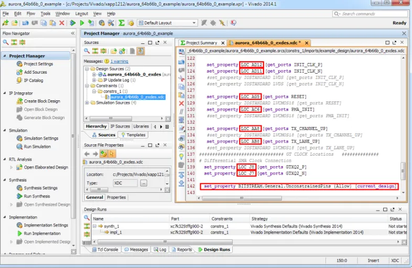Image resolution: width=412 pixels, height=268 pixels.
Task: Click the Save File icon in editor toolbar
Action: pos(181,52)
